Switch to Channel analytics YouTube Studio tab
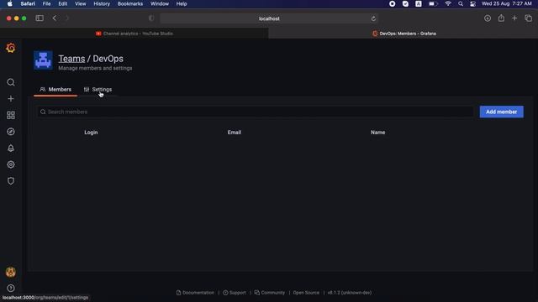This screenshot has width=538, height=302. coord(134,34)
